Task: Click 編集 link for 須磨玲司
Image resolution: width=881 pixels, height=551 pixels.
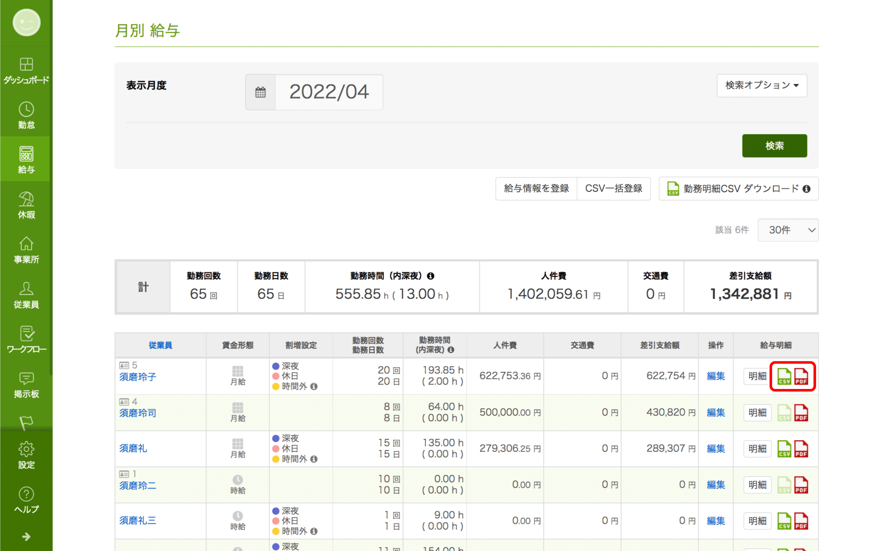Action: [x=715, y=413]
